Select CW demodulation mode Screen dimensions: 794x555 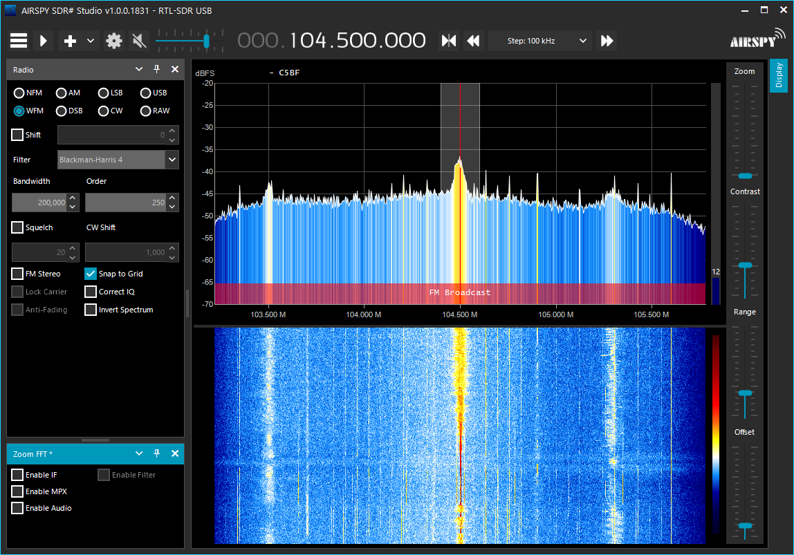[111, 111]
